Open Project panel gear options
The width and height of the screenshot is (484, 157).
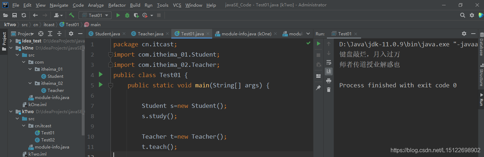[71, 34]
